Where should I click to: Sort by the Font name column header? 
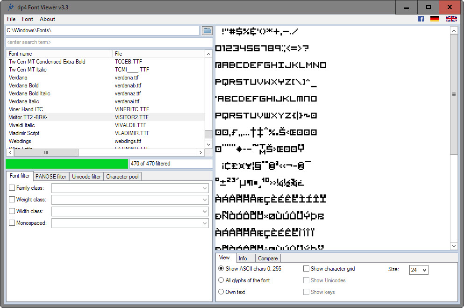(x=59, y=54)
